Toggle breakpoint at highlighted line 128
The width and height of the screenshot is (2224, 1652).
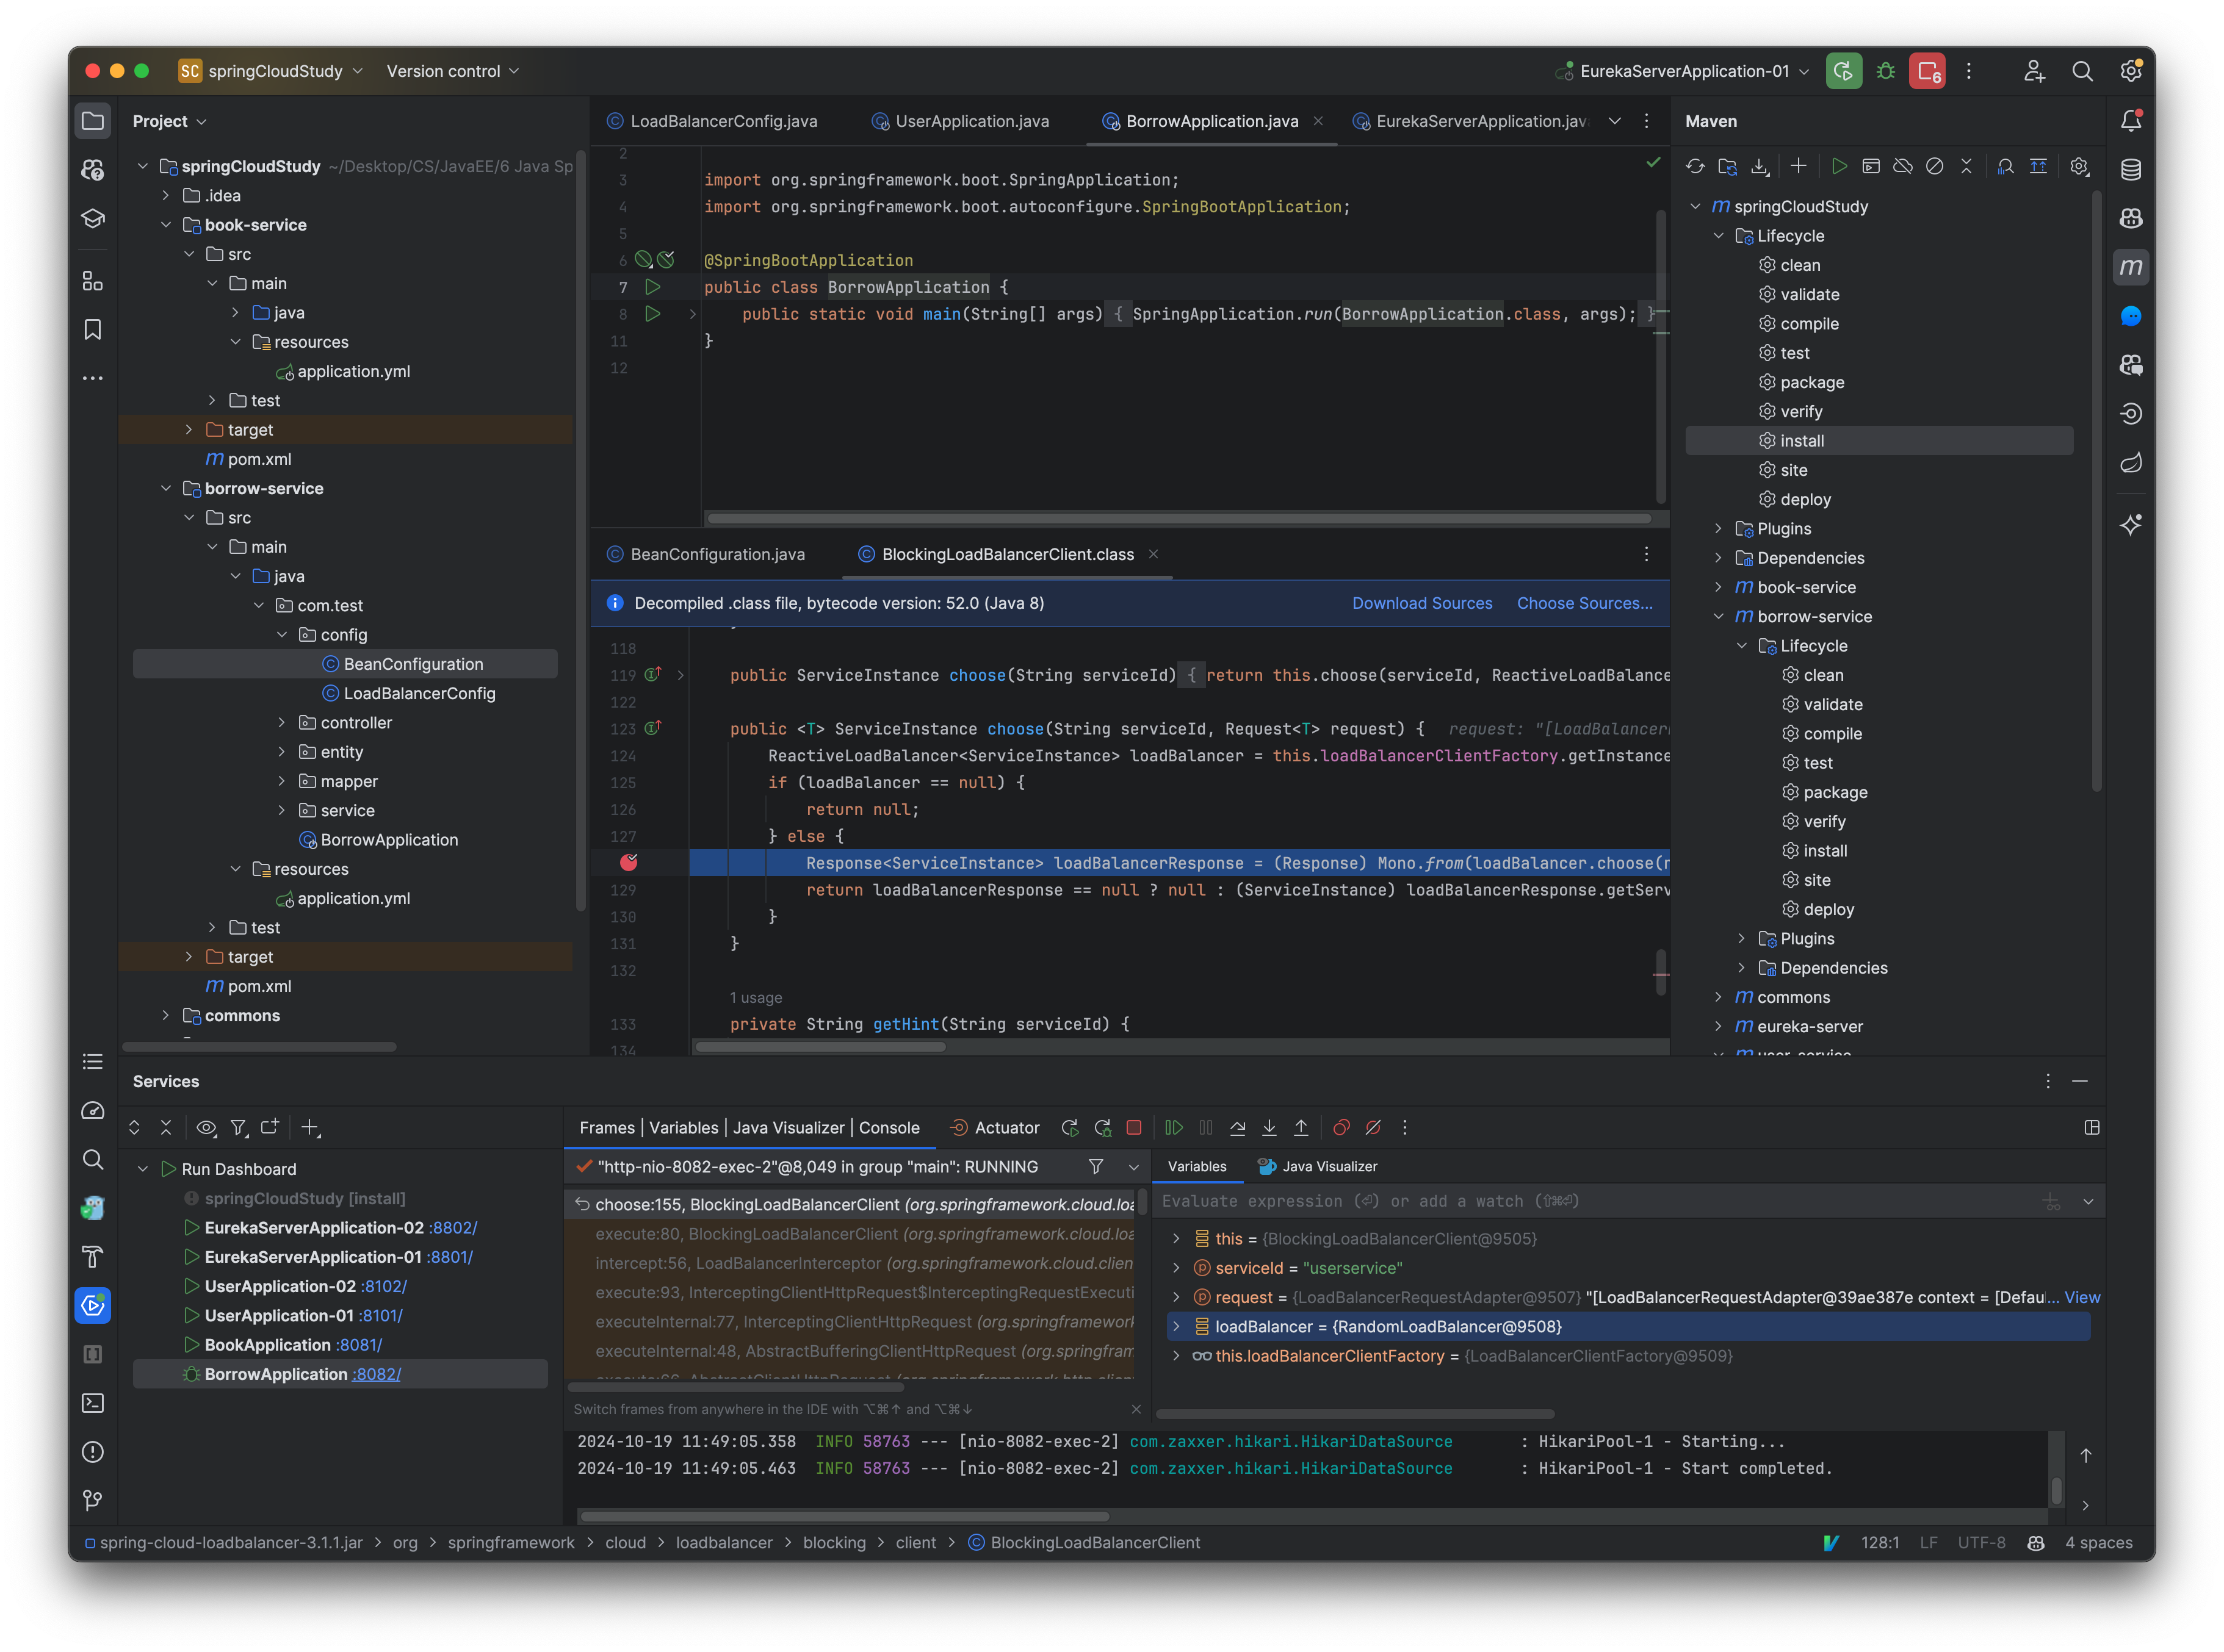click(x=628, y=863)
